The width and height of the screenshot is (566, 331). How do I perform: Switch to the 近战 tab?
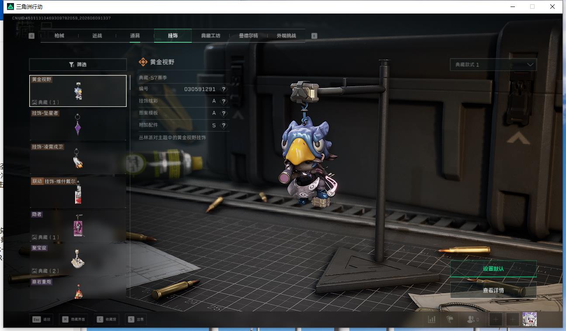[x=97, y=36]
